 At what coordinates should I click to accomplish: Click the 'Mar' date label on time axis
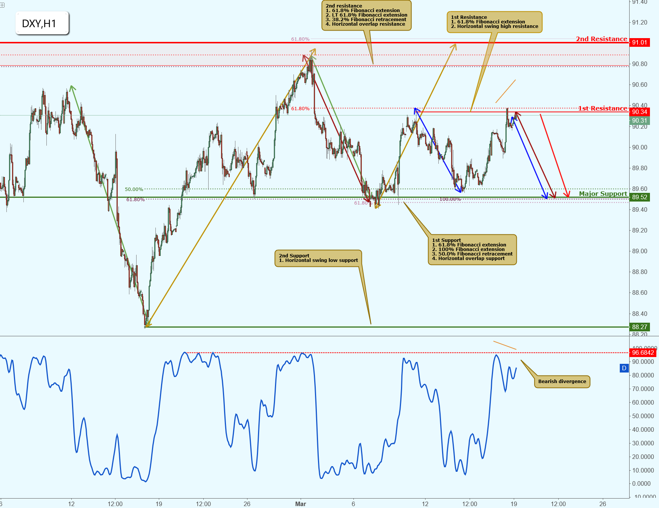[301, 504]
